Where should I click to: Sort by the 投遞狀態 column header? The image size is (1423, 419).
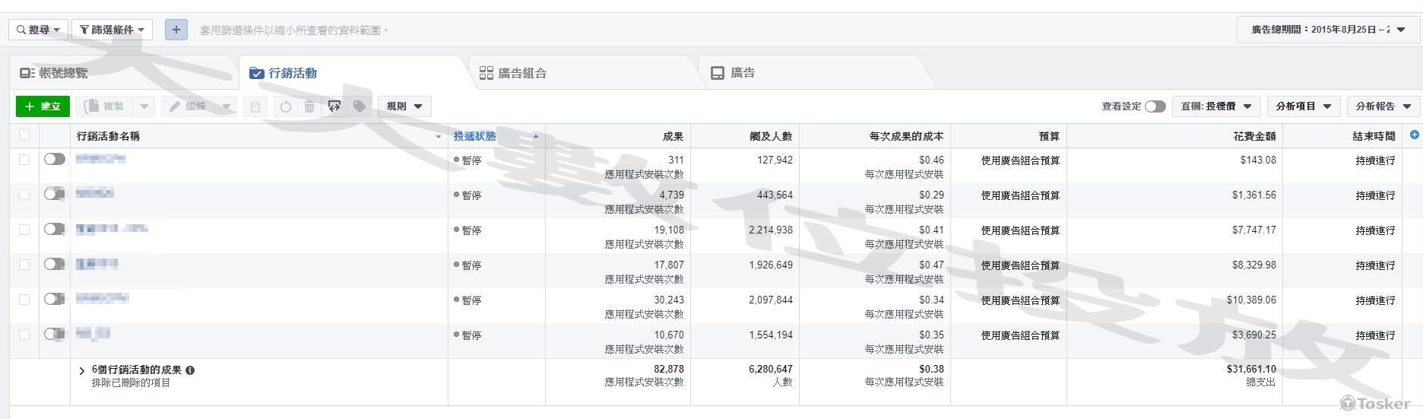475,136
